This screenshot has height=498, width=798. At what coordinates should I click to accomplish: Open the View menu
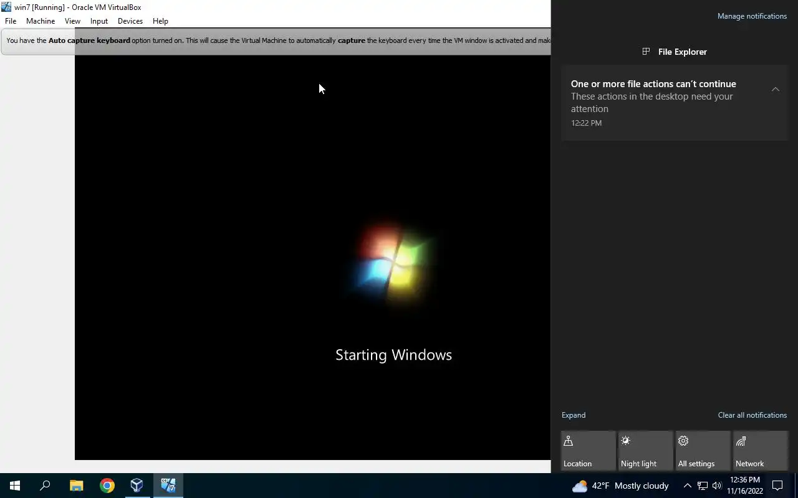[x=72, y=21]
